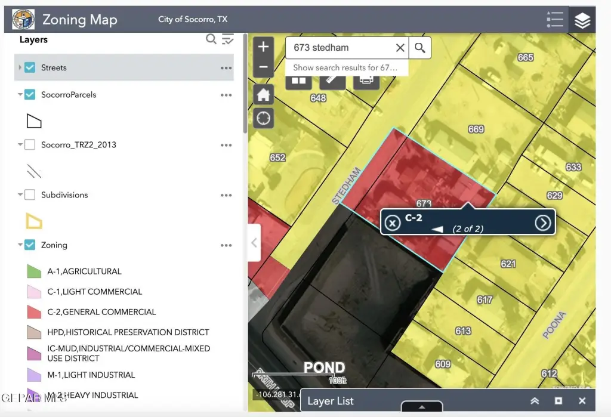611x417 pixels.
Task: Open the print tool
Action: click(366, 81)
